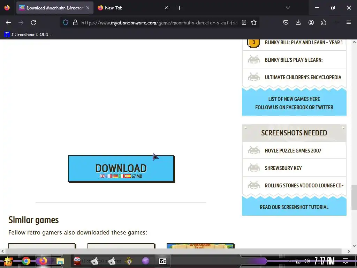Open the third similar game thumbnail
This screenshot has width=357, height=268.
(x=200, y=246)
